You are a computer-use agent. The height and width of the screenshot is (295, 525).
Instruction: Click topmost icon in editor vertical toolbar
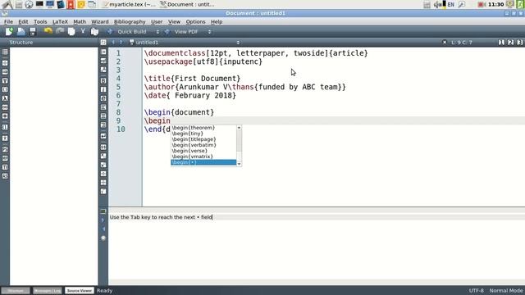[x=103, y=52]
